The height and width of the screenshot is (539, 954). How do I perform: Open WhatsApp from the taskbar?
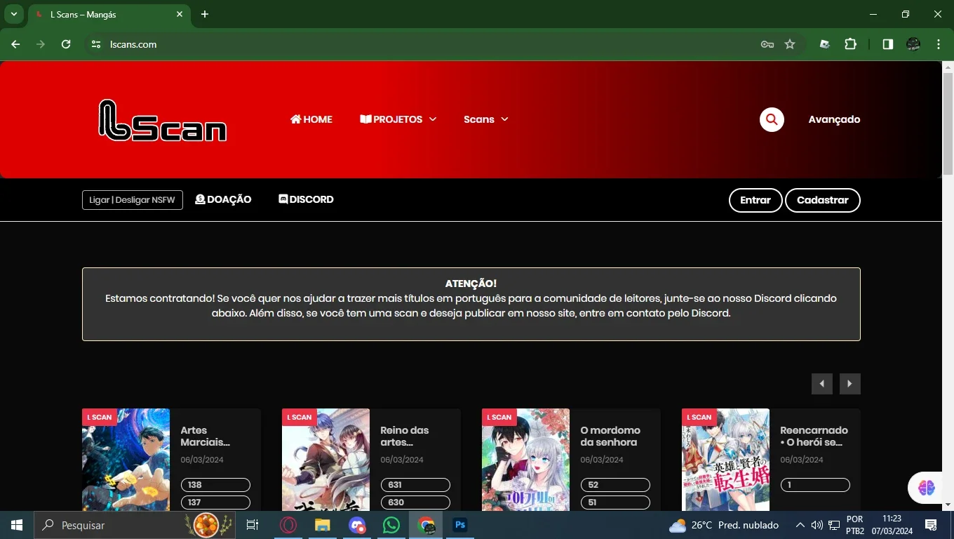tap(391, 525)
